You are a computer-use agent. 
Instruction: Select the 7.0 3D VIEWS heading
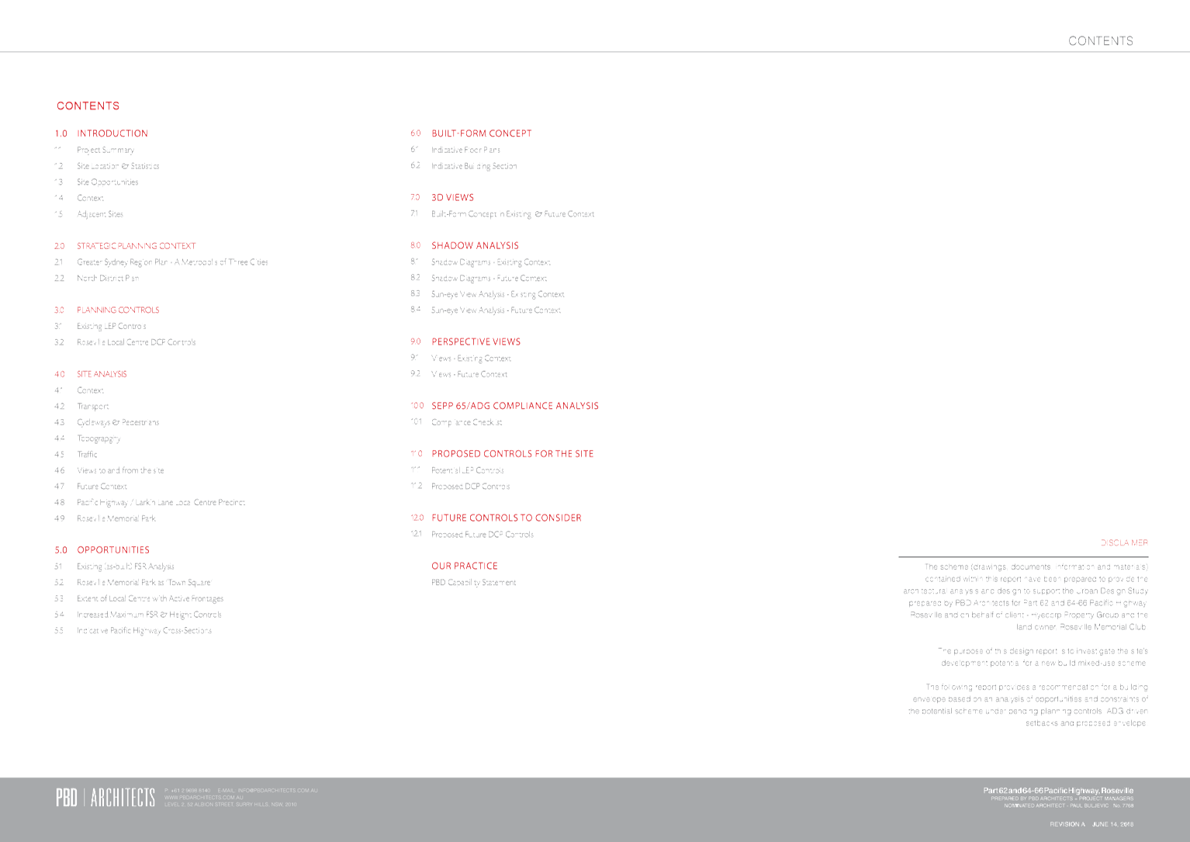(442, 198)
